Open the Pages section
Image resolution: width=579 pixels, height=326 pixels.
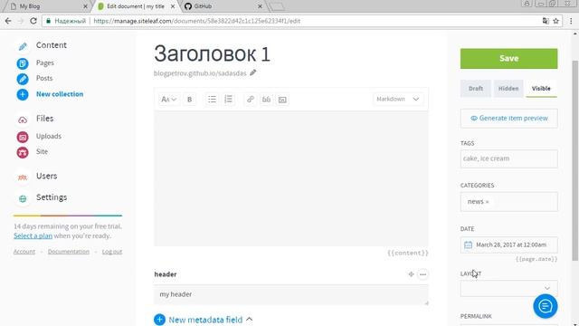click(x=45, y=62)
